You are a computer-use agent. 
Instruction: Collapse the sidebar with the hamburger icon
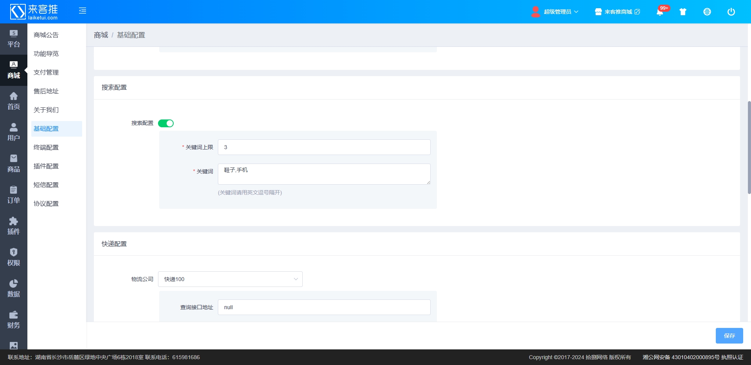click(x=83, y=11)
